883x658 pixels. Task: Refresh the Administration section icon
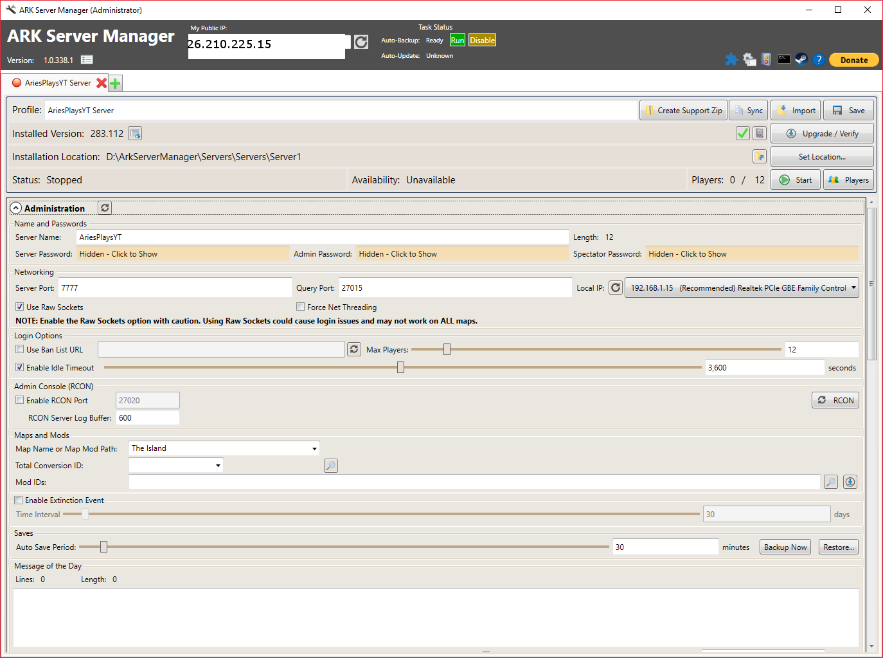pyautogui.click(x=105, y=208)
